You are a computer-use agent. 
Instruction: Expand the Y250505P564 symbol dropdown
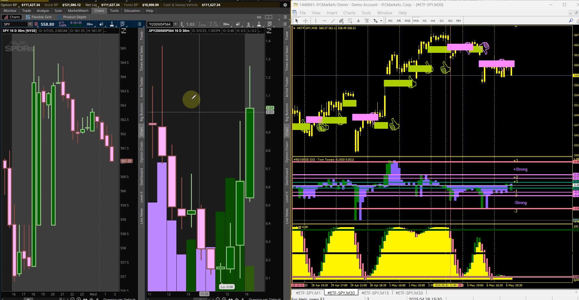pos(175,24)
